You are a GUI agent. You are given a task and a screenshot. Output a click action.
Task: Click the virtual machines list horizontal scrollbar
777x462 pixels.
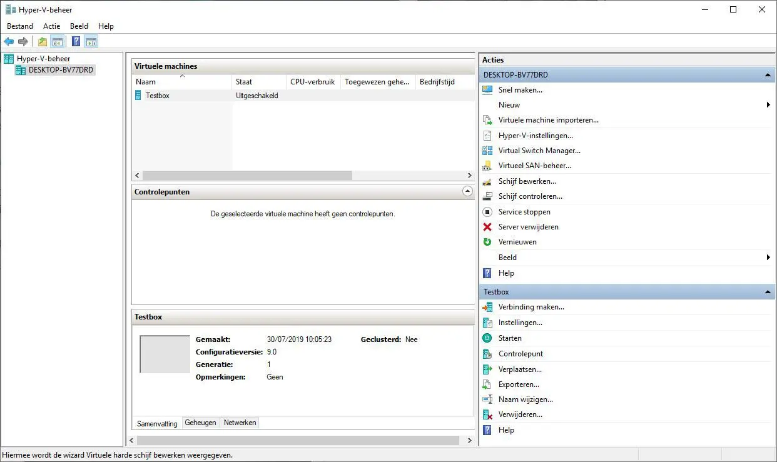(x=247, y=176)
